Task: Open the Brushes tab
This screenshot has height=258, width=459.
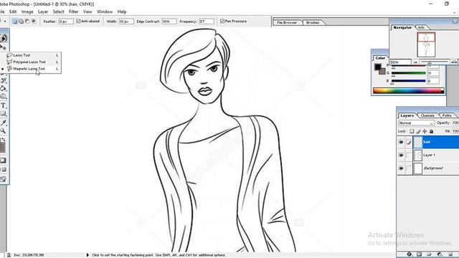Action: click(313, 22)
